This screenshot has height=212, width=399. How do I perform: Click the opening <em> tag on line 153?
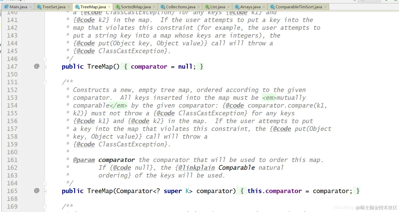269,98
